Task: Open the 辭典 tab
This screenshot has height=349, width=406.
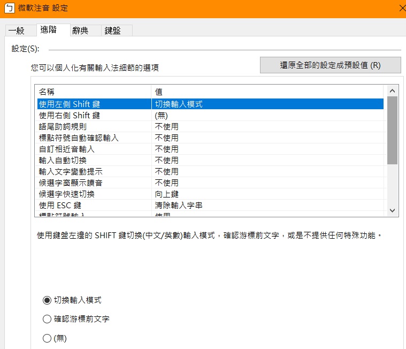Action: [x=86, y=31]
